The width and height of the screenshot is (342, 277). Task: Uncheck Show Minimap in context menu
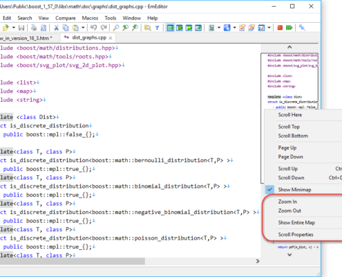pos(294,190)
